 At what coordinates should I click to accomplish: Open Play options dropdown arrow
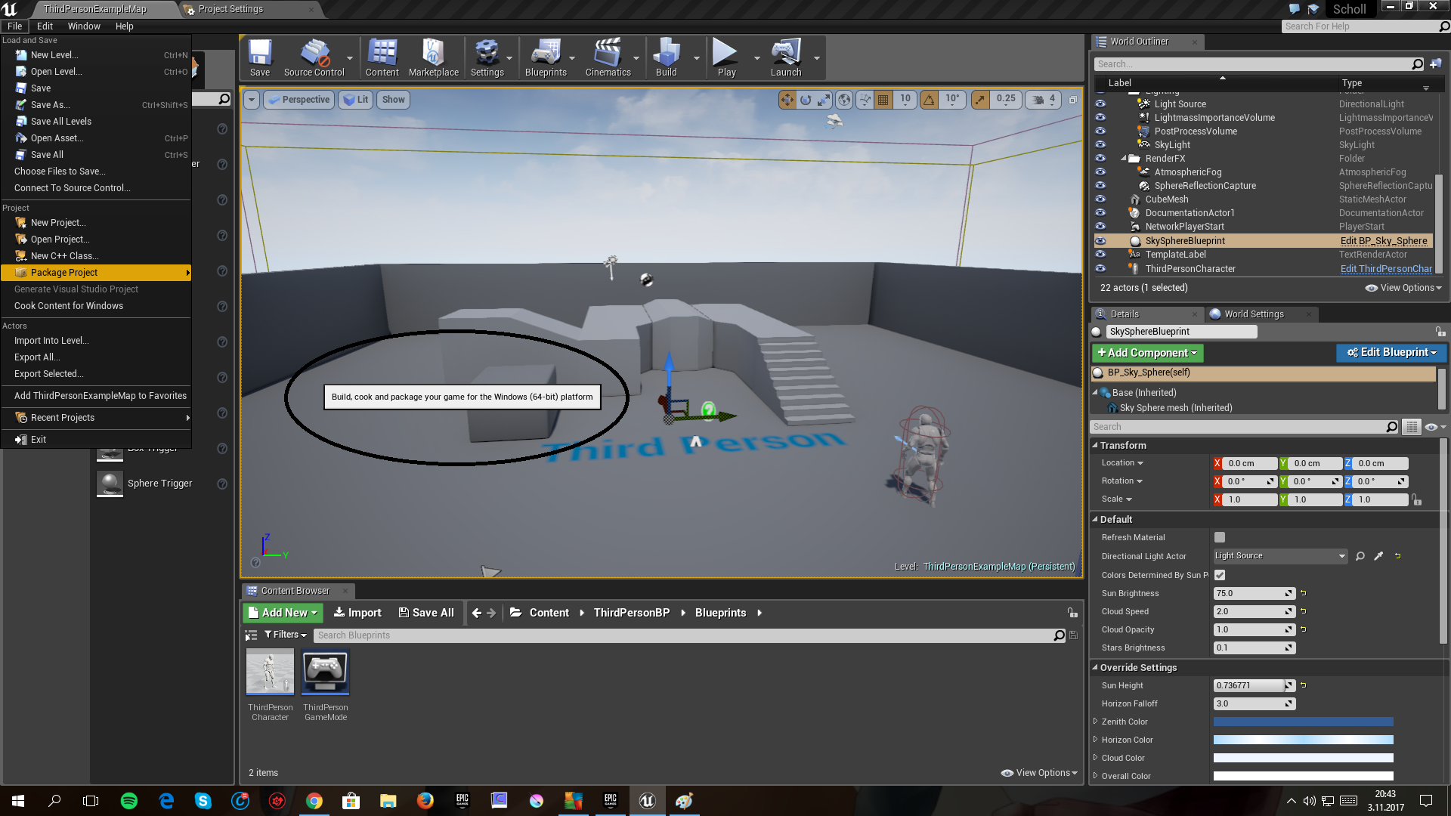pos(756,58)
